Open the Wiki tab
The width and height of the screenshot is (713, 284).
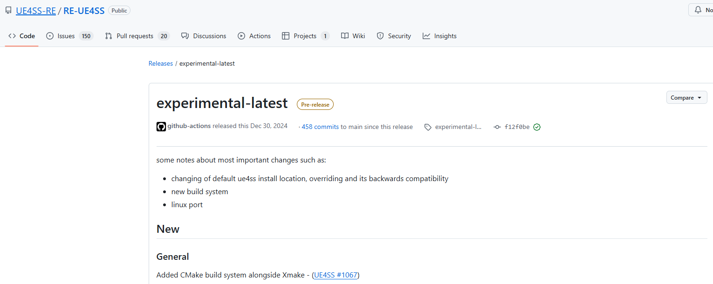click(353, 36)
